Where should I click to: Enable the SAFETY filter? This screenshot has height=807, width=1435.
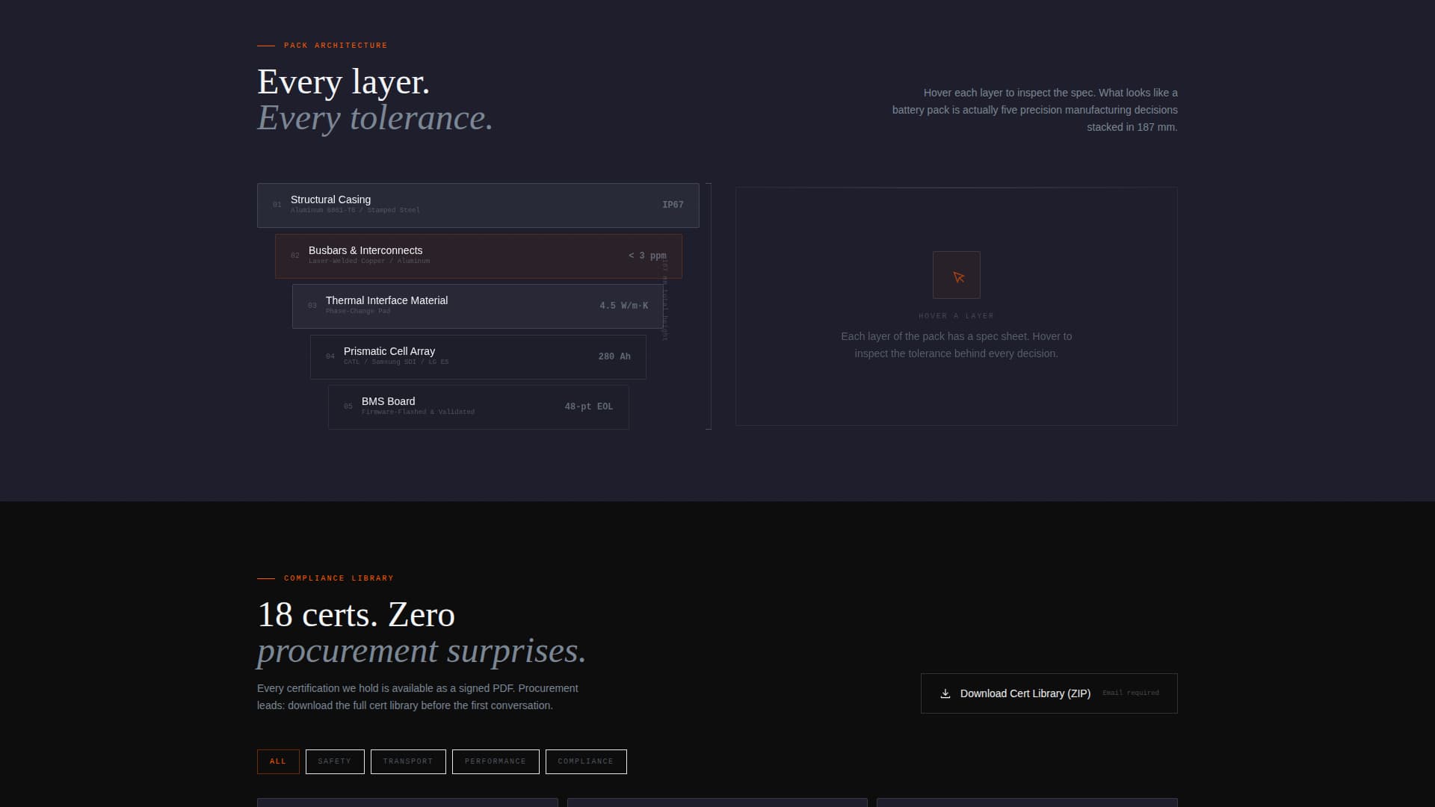pos(334,761)
